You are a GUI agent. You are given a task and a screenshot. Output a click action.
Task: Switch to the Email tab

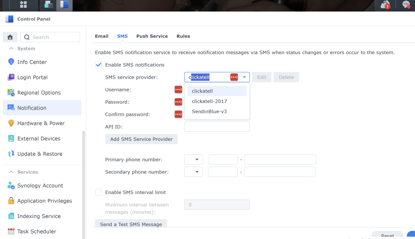(x=102, y=36)
